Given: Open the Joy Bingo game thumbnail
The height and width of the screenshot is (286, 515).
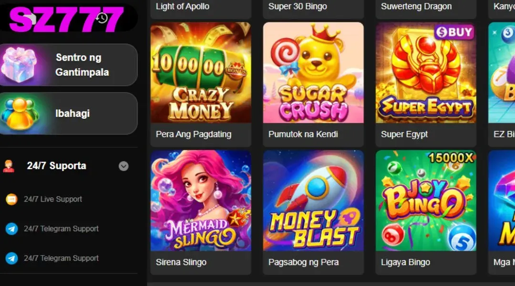Looking at the screenshot, I should click(x=426, y=201).
